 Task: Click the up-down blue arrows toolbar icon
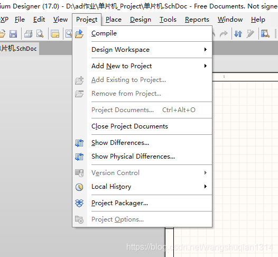pos(238,34)
